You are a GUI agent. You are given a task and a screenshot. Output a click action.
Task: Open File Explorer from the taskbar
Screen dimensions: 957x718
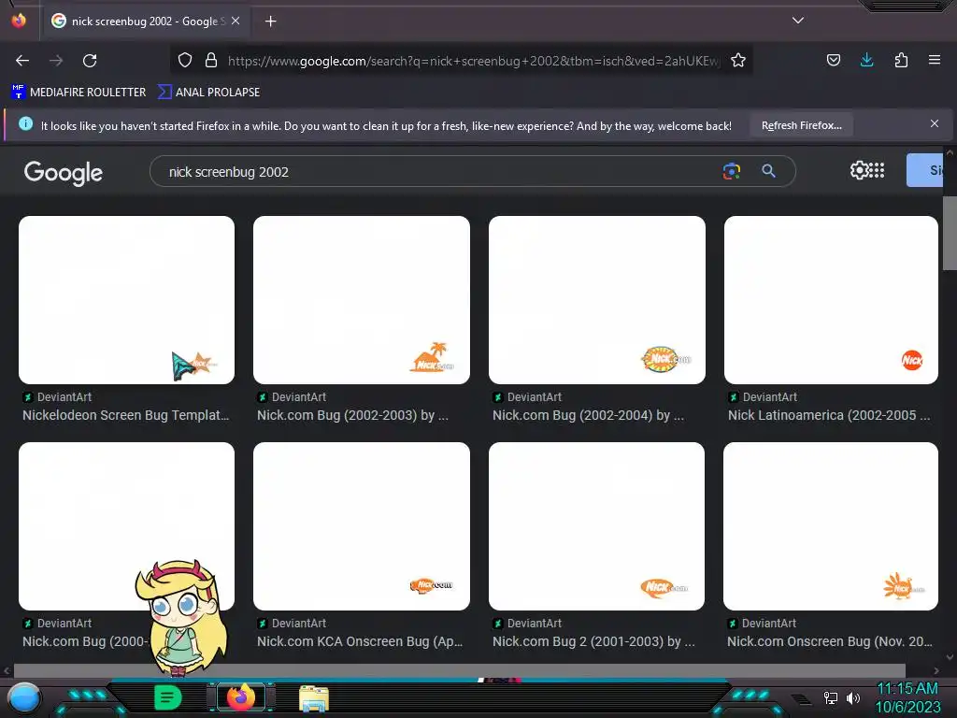[x=314, y=698]
